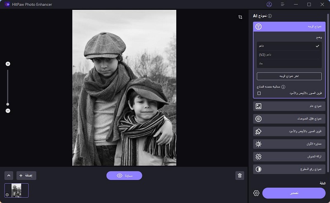Click the crop tool icon
Viewport: 330px width, 203px height.
[240, 17]
